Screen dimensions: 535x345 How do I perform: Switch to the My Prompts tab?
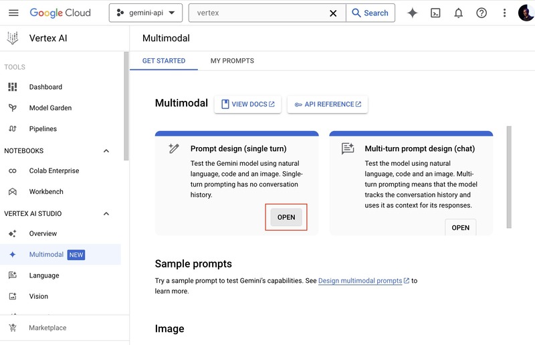coord(232,61)
